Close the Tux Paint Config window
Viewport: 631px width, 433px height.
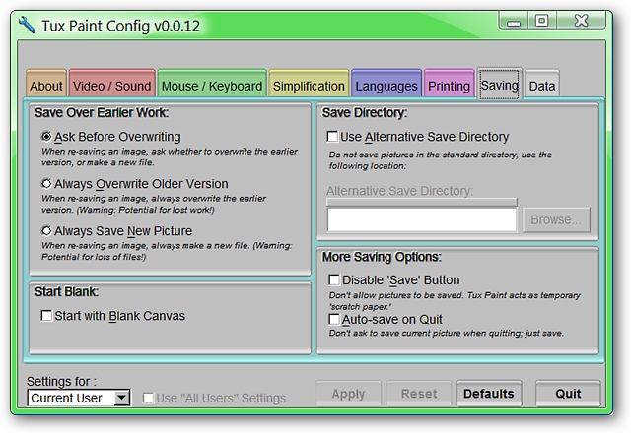[x=581, y=21]
